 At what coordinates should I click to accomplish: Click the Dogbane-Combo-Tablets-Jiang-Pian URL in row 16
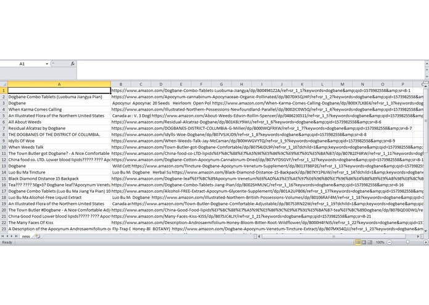257,185
